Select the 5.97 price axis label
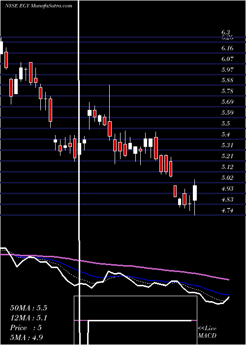 pos(227,70)
